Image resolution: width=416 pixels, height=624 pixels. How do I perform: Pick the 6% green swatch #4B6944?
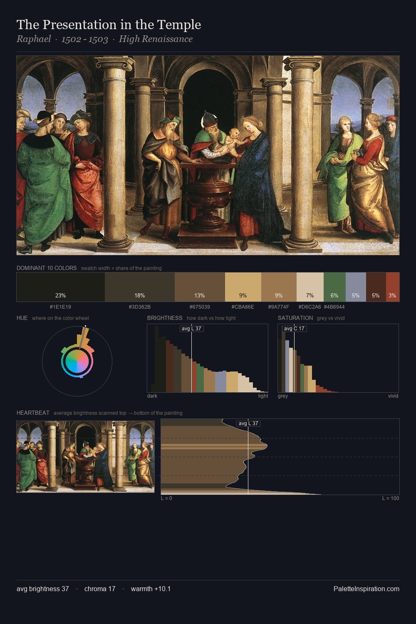[x=334, y=287]
